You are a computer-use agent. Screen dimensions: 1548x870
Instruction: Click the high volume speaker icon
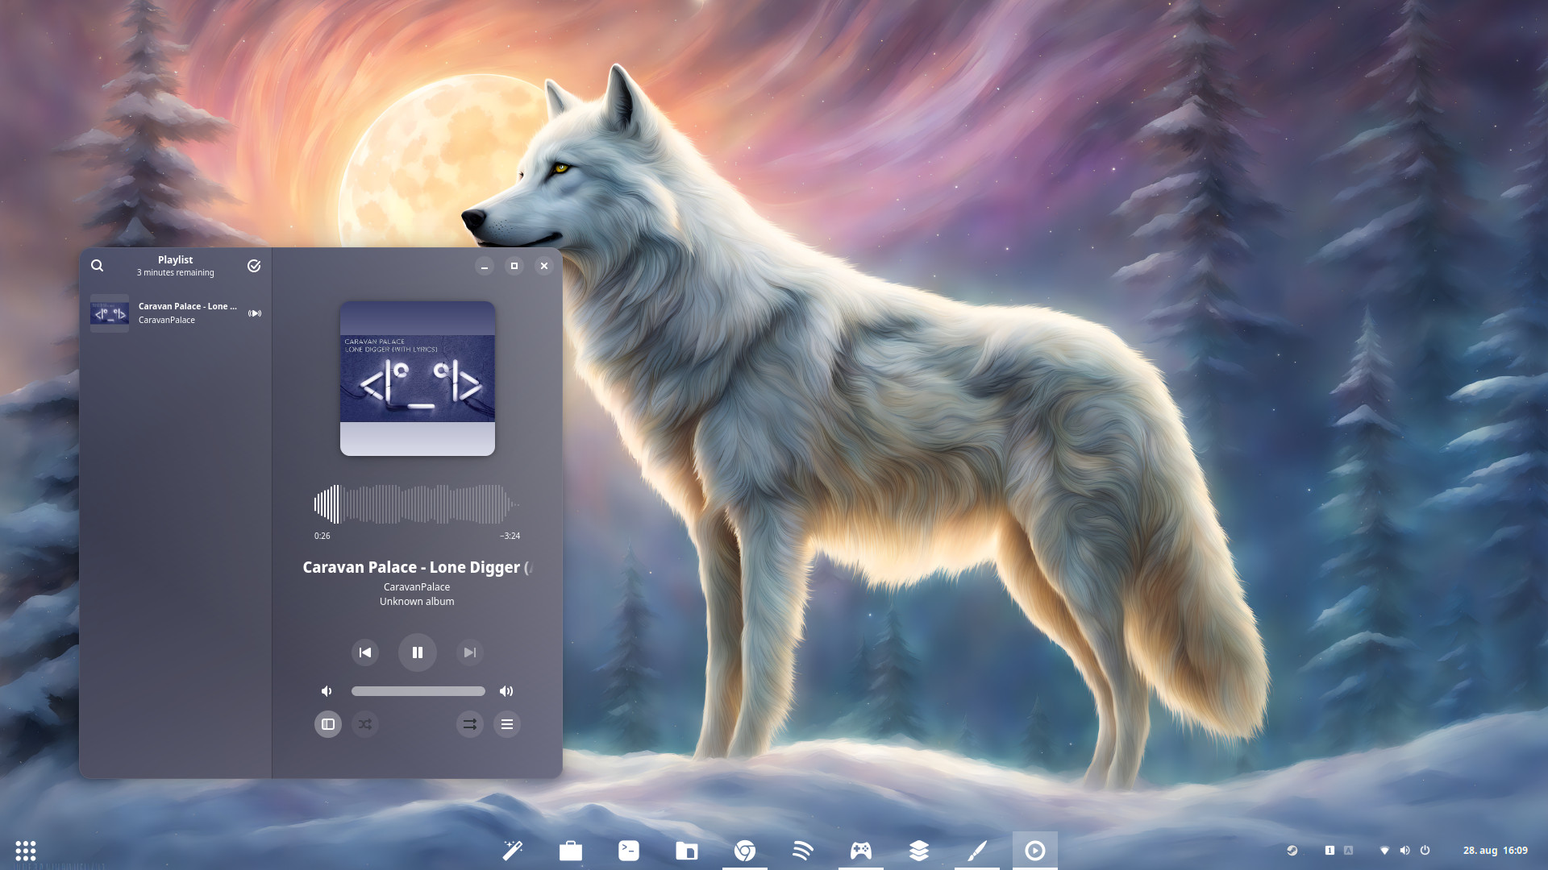(x=506, y=691)
